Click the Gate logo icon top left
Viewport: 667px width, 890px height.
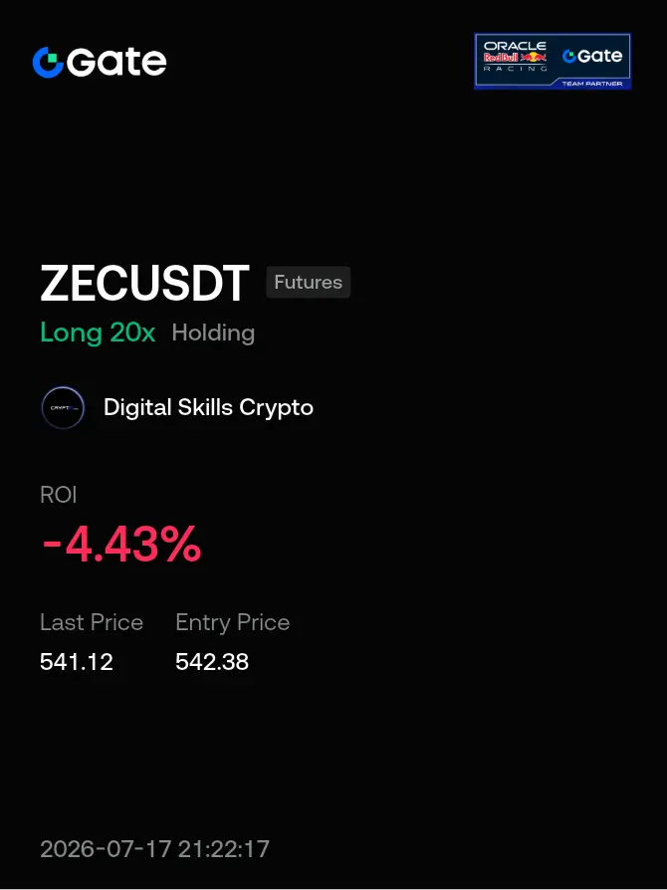coord(48,62)
